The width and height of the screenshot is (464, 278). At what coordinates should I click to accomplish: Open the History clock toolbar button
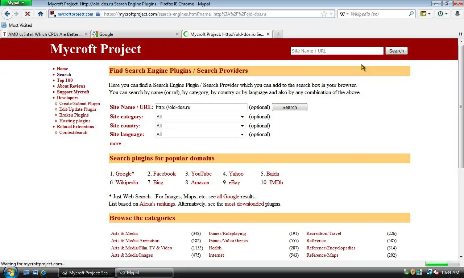pyautogui.click(x=443, y=14)
